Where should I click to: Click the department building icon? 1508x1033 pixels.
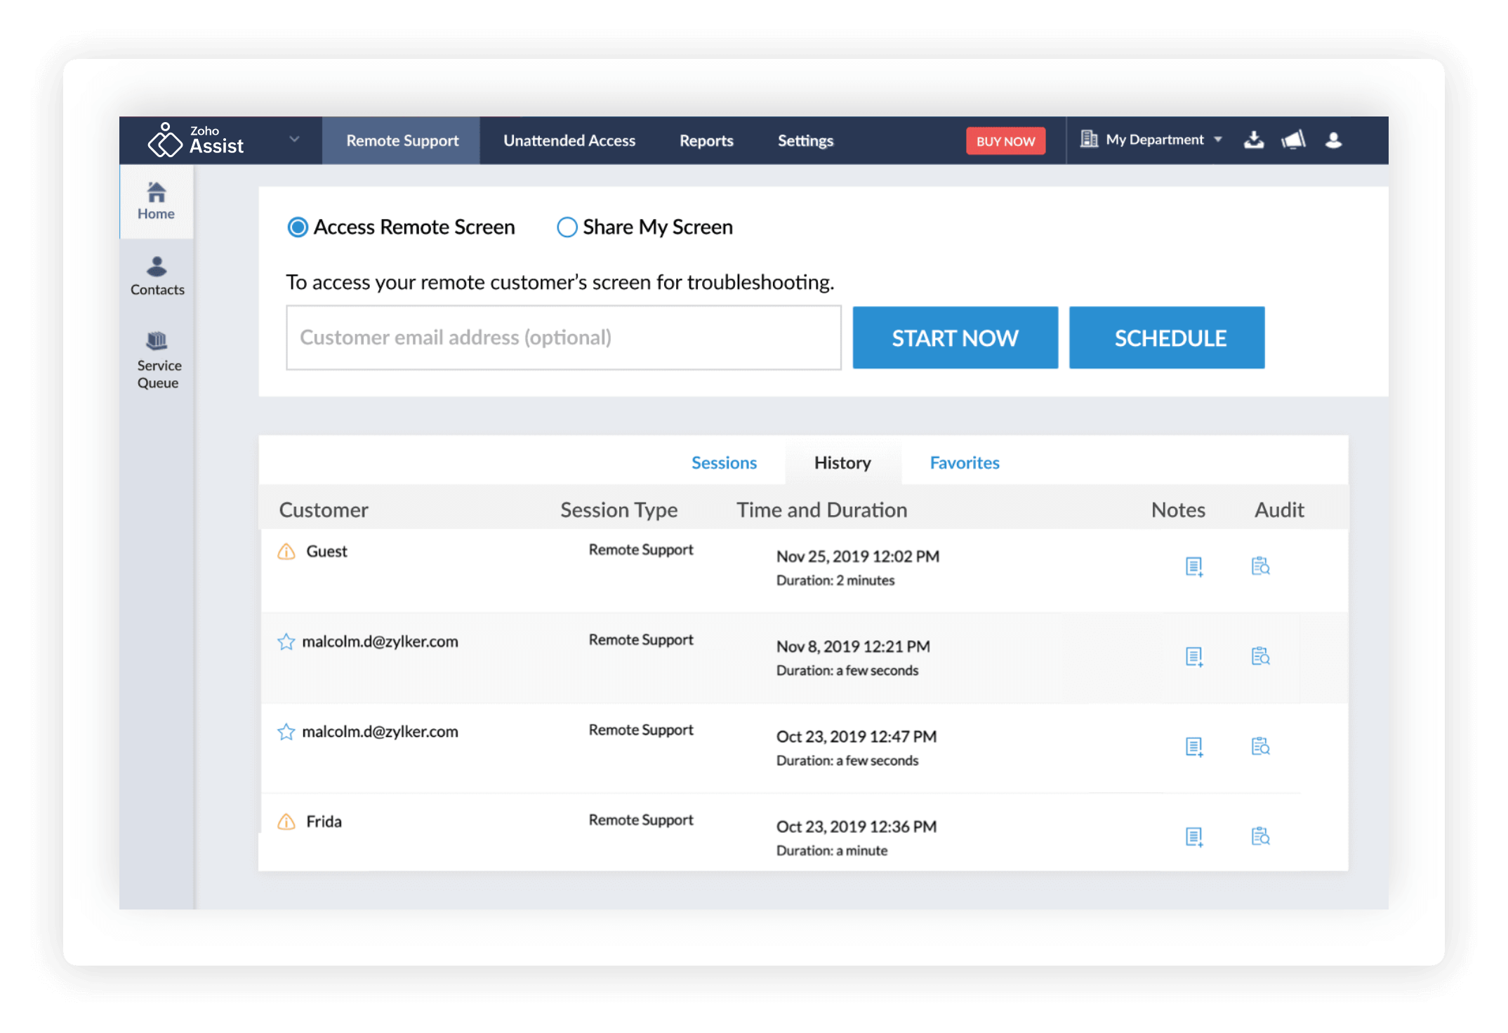point(1089,139)
